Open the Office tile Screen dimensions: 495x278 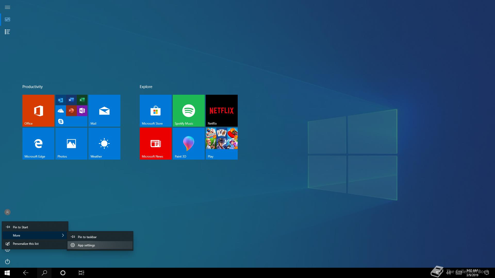38,111
